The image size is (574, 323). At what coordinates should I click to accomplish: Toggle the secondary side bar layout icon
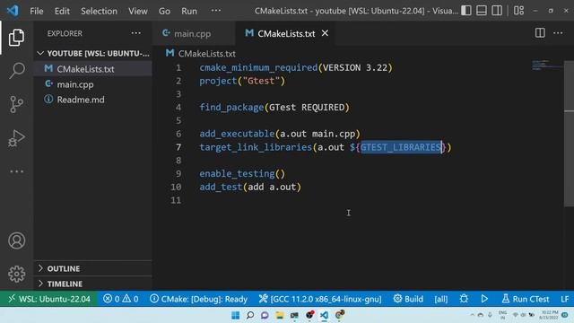pyautogui.click(x=497, y=11)
